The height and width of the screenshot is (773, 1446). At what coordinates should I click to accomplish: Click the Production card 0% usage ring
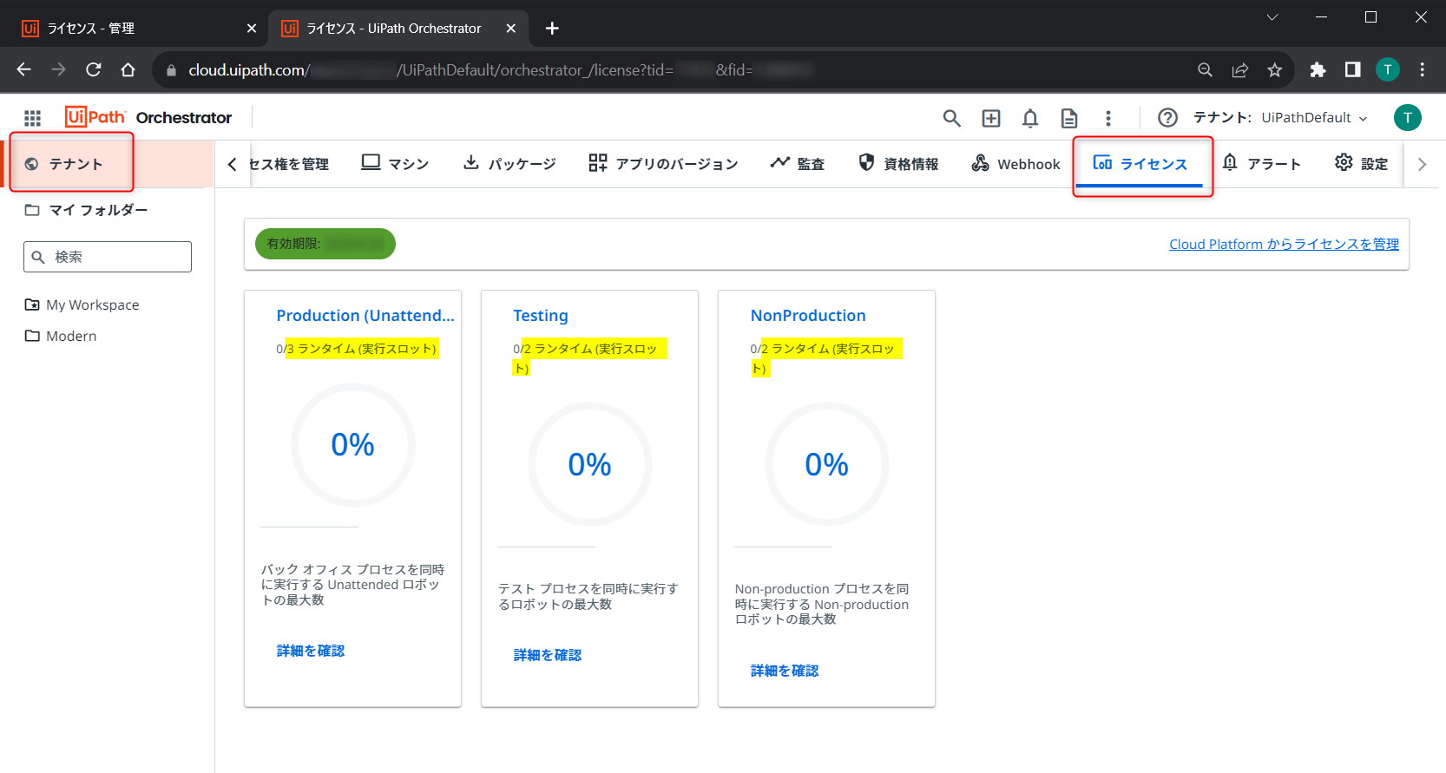[x=353, y=445]
